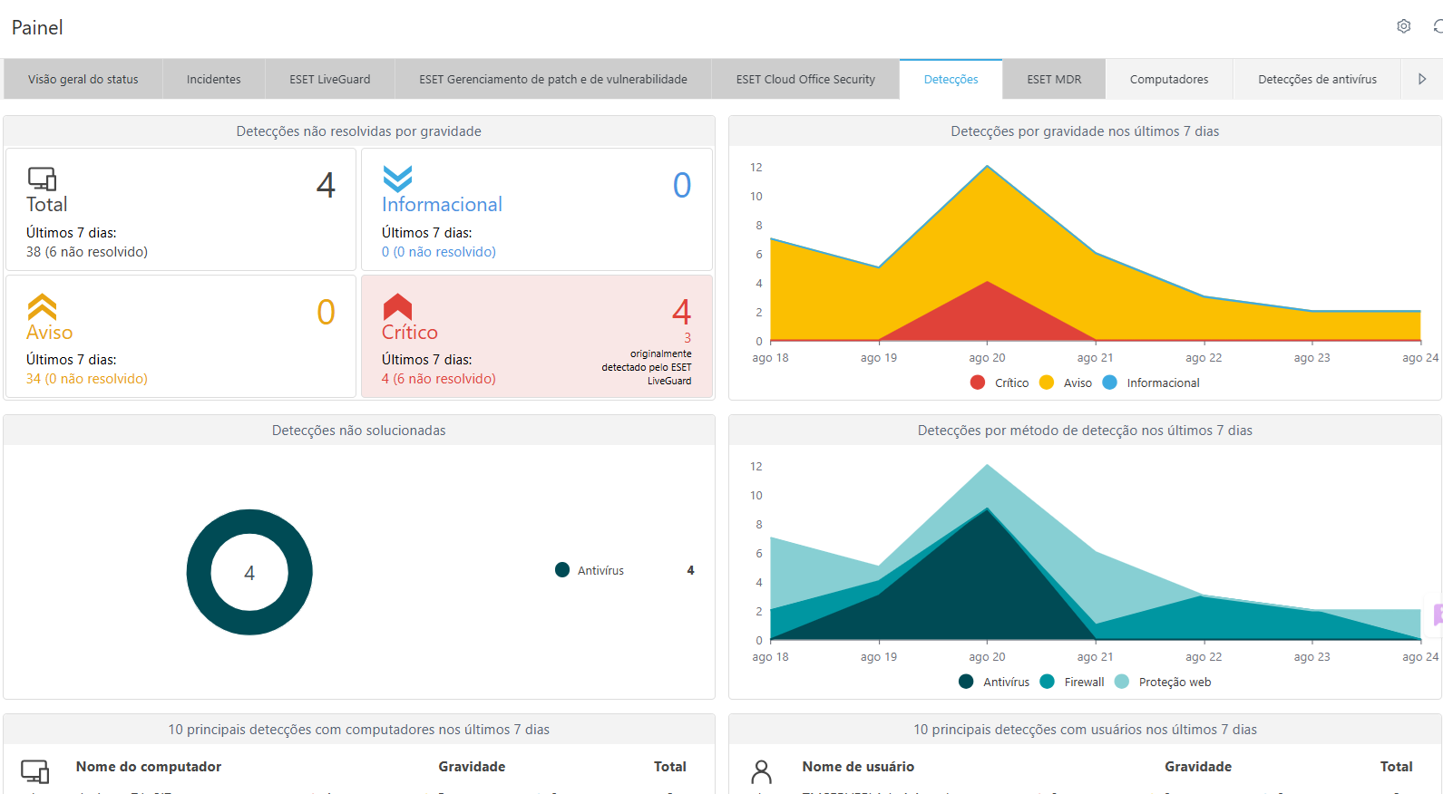Open dashboard settings gear icon
The height and width of the screenshot is (794, 1443).
(1403, 26)
